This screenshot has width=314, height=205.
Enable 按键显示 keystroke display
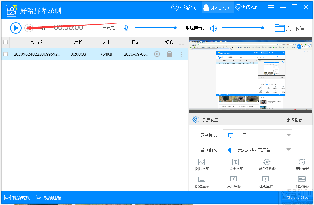[x=202, y=182]
